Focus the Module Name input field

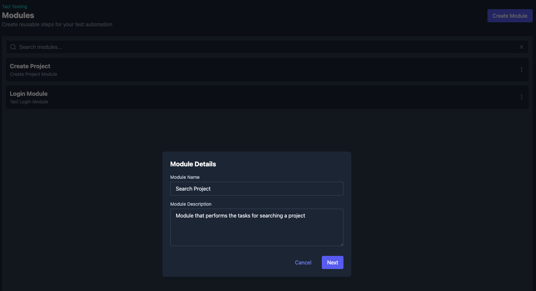click(x=257, y=189)
